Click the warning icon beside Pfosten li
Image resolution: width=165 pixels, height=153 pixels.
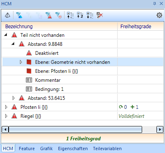click(14, 107)
